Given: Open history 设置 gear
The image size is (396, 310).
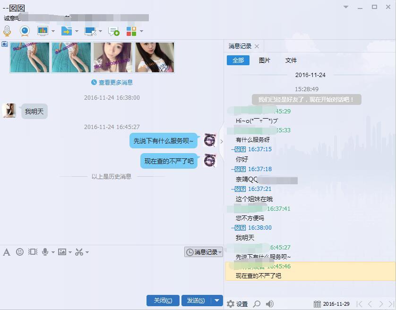Looking at the screenshot, I should click(237, 304).
